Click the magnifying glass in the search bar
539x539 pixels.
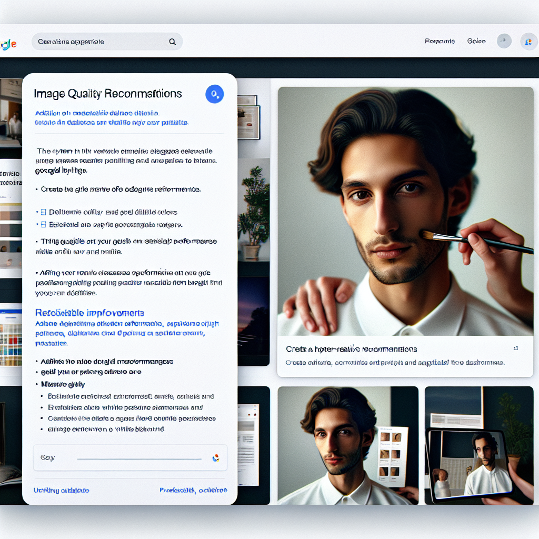172,41
